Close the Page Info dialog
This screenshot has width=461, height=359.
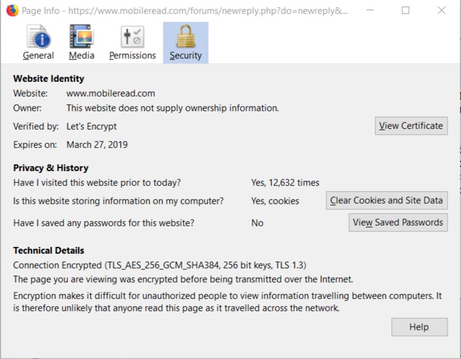tap(441, 10)
